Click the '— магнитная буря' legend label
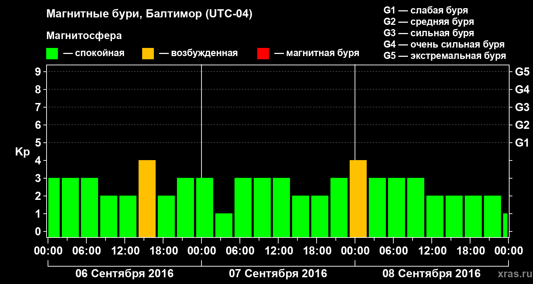 click(317, 54)
